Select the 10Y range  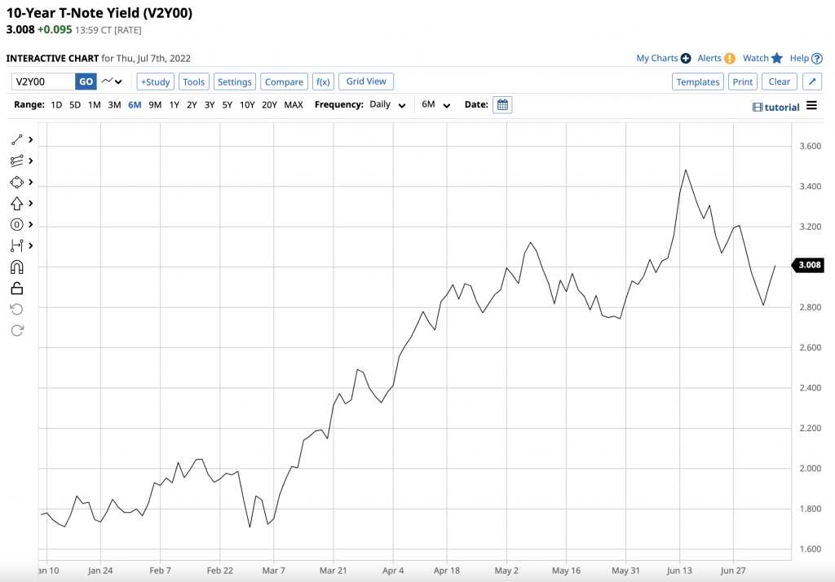(247, 105)
